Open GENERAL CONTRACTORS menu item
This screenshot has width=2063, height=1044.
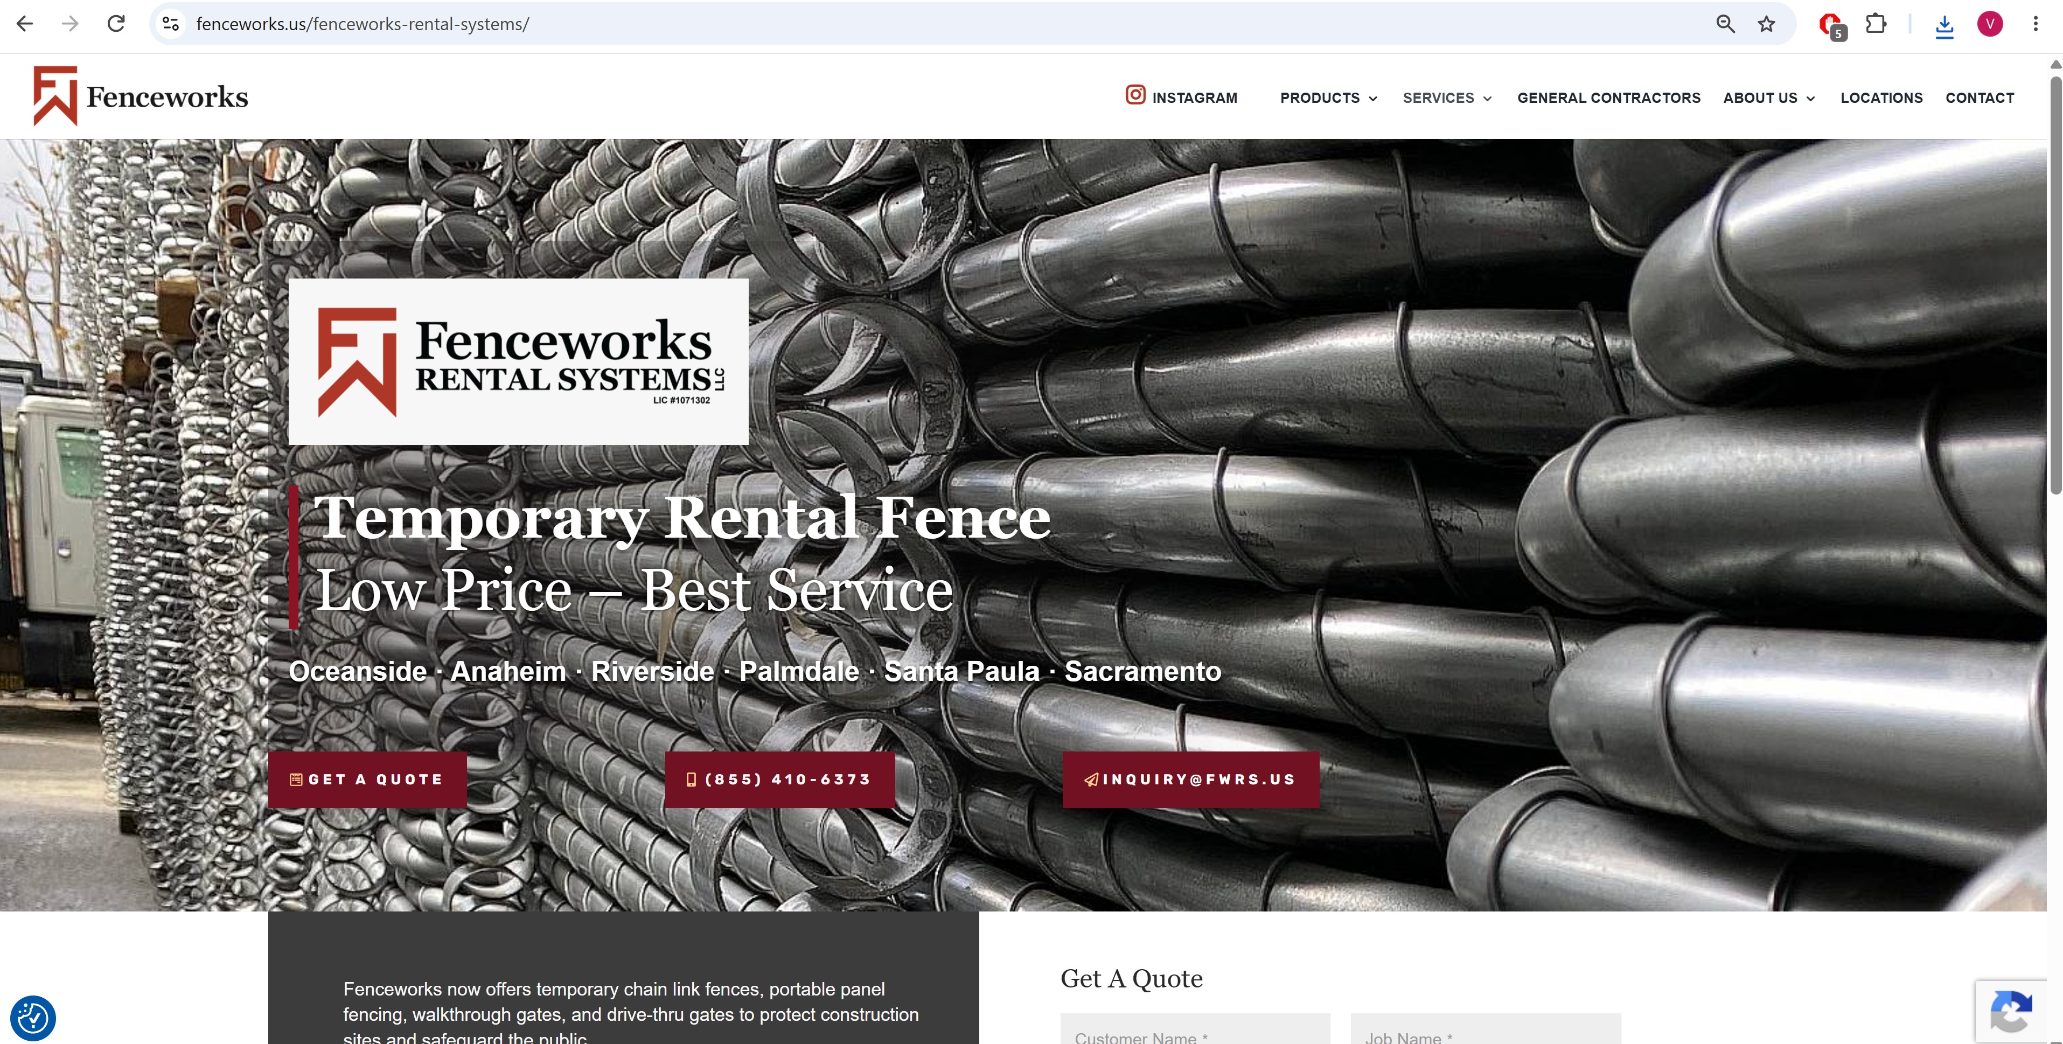click(1608, 98)
